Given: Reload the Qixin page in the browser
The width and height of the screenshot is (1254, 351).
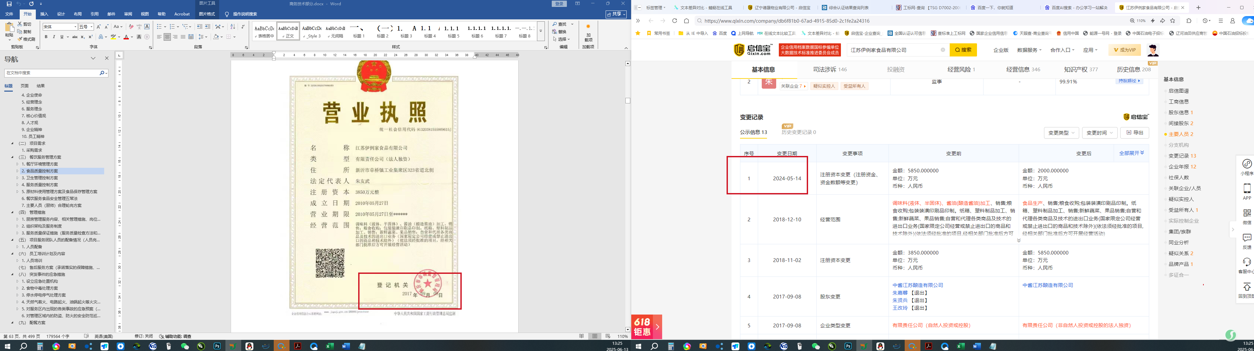Looking at the screenshot, I should point(674,21).
